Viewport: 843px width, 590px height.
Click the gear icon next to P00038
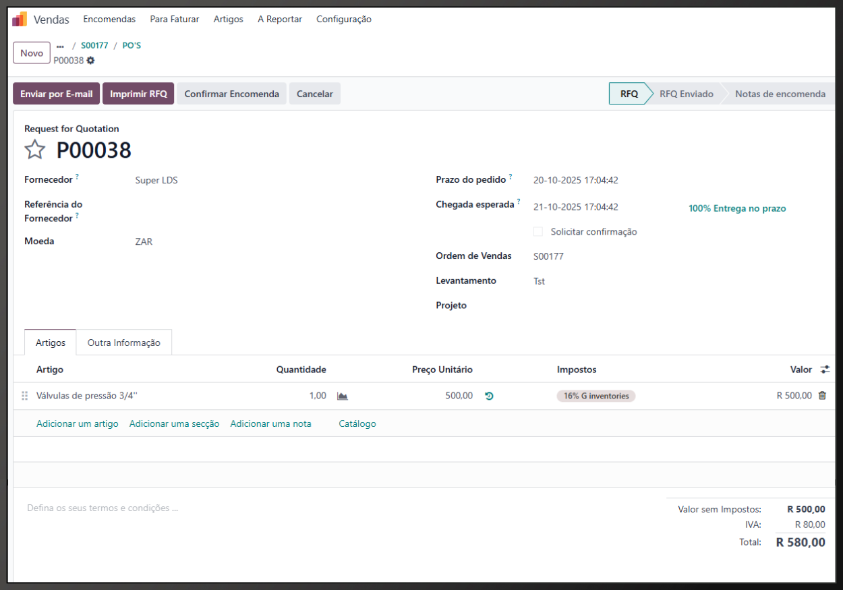(x=90, y=61)
